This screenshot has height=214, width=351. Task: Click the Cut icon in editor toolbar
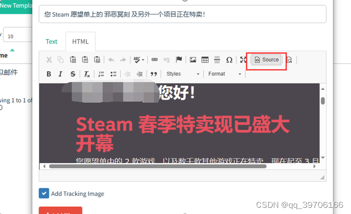[x=49, y=60]
